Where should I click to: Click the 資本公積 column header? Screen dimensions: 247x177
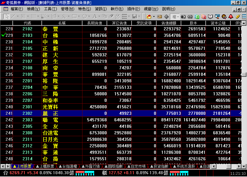click(218, 23)
